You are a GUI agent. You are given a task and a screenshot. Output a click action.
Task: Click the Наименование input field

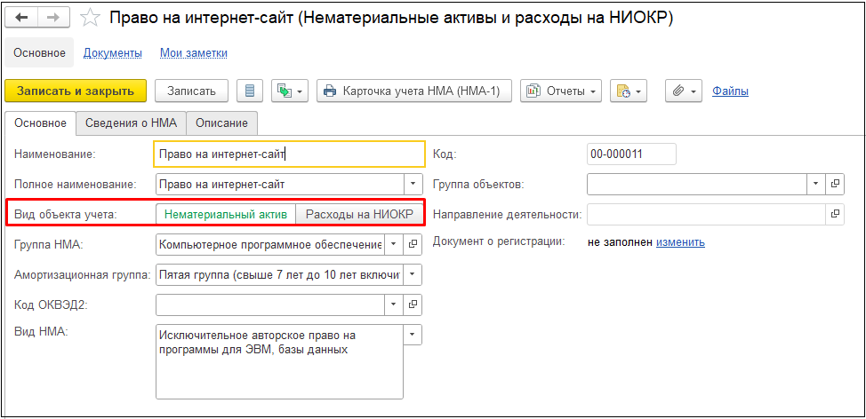289,154
